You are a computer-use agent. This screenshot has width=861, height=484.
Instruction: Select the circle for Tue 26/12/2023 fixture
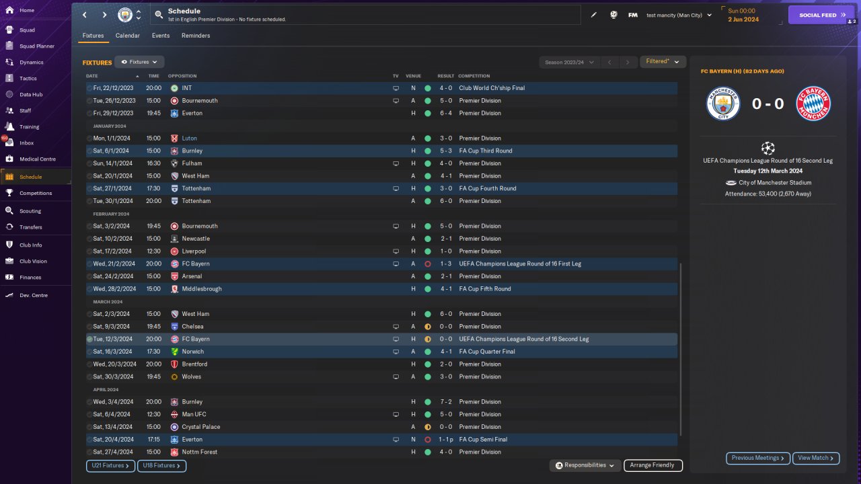coord(89,101)
